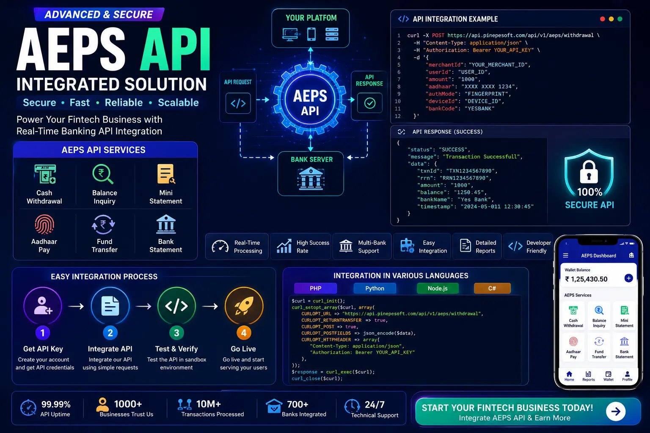This screenshot has width=650, height=433.
Task: Open the Wallet tab in phone bottom navigation
Action: coord(608,376)
